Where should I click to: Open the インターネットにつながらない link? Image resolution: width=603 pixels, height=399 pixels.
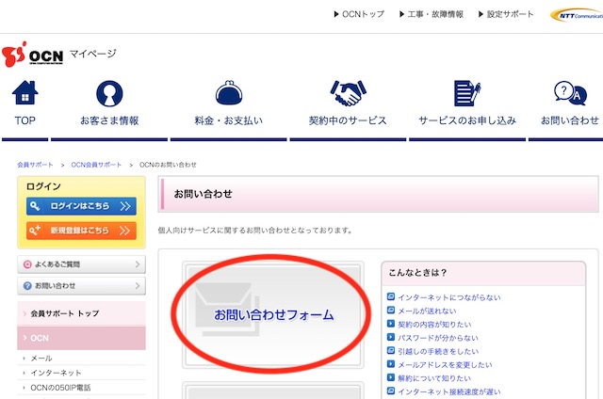click(x=449, y=297)
